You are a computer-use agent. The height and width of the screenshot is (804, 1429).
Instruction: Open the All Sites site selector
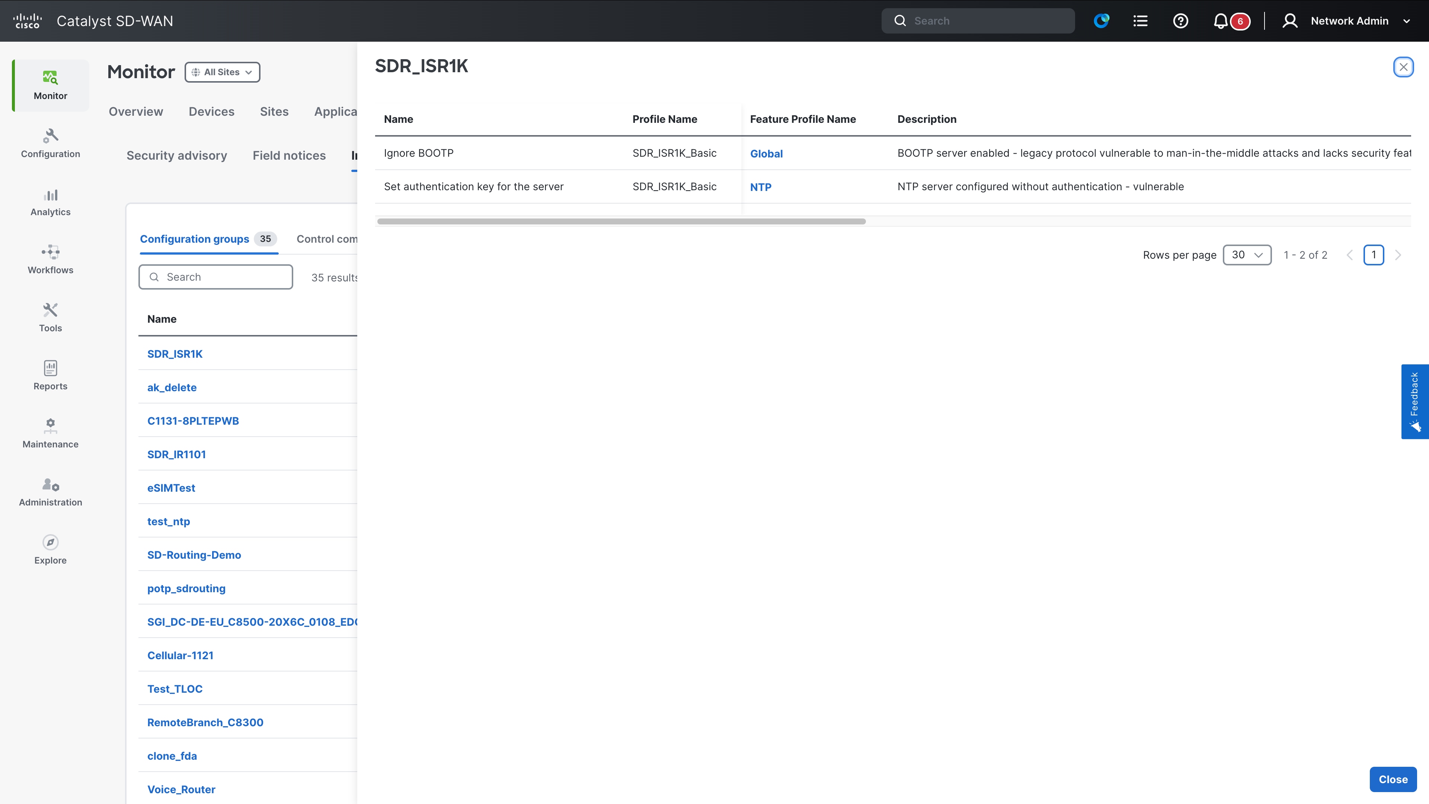coord(222,72)
